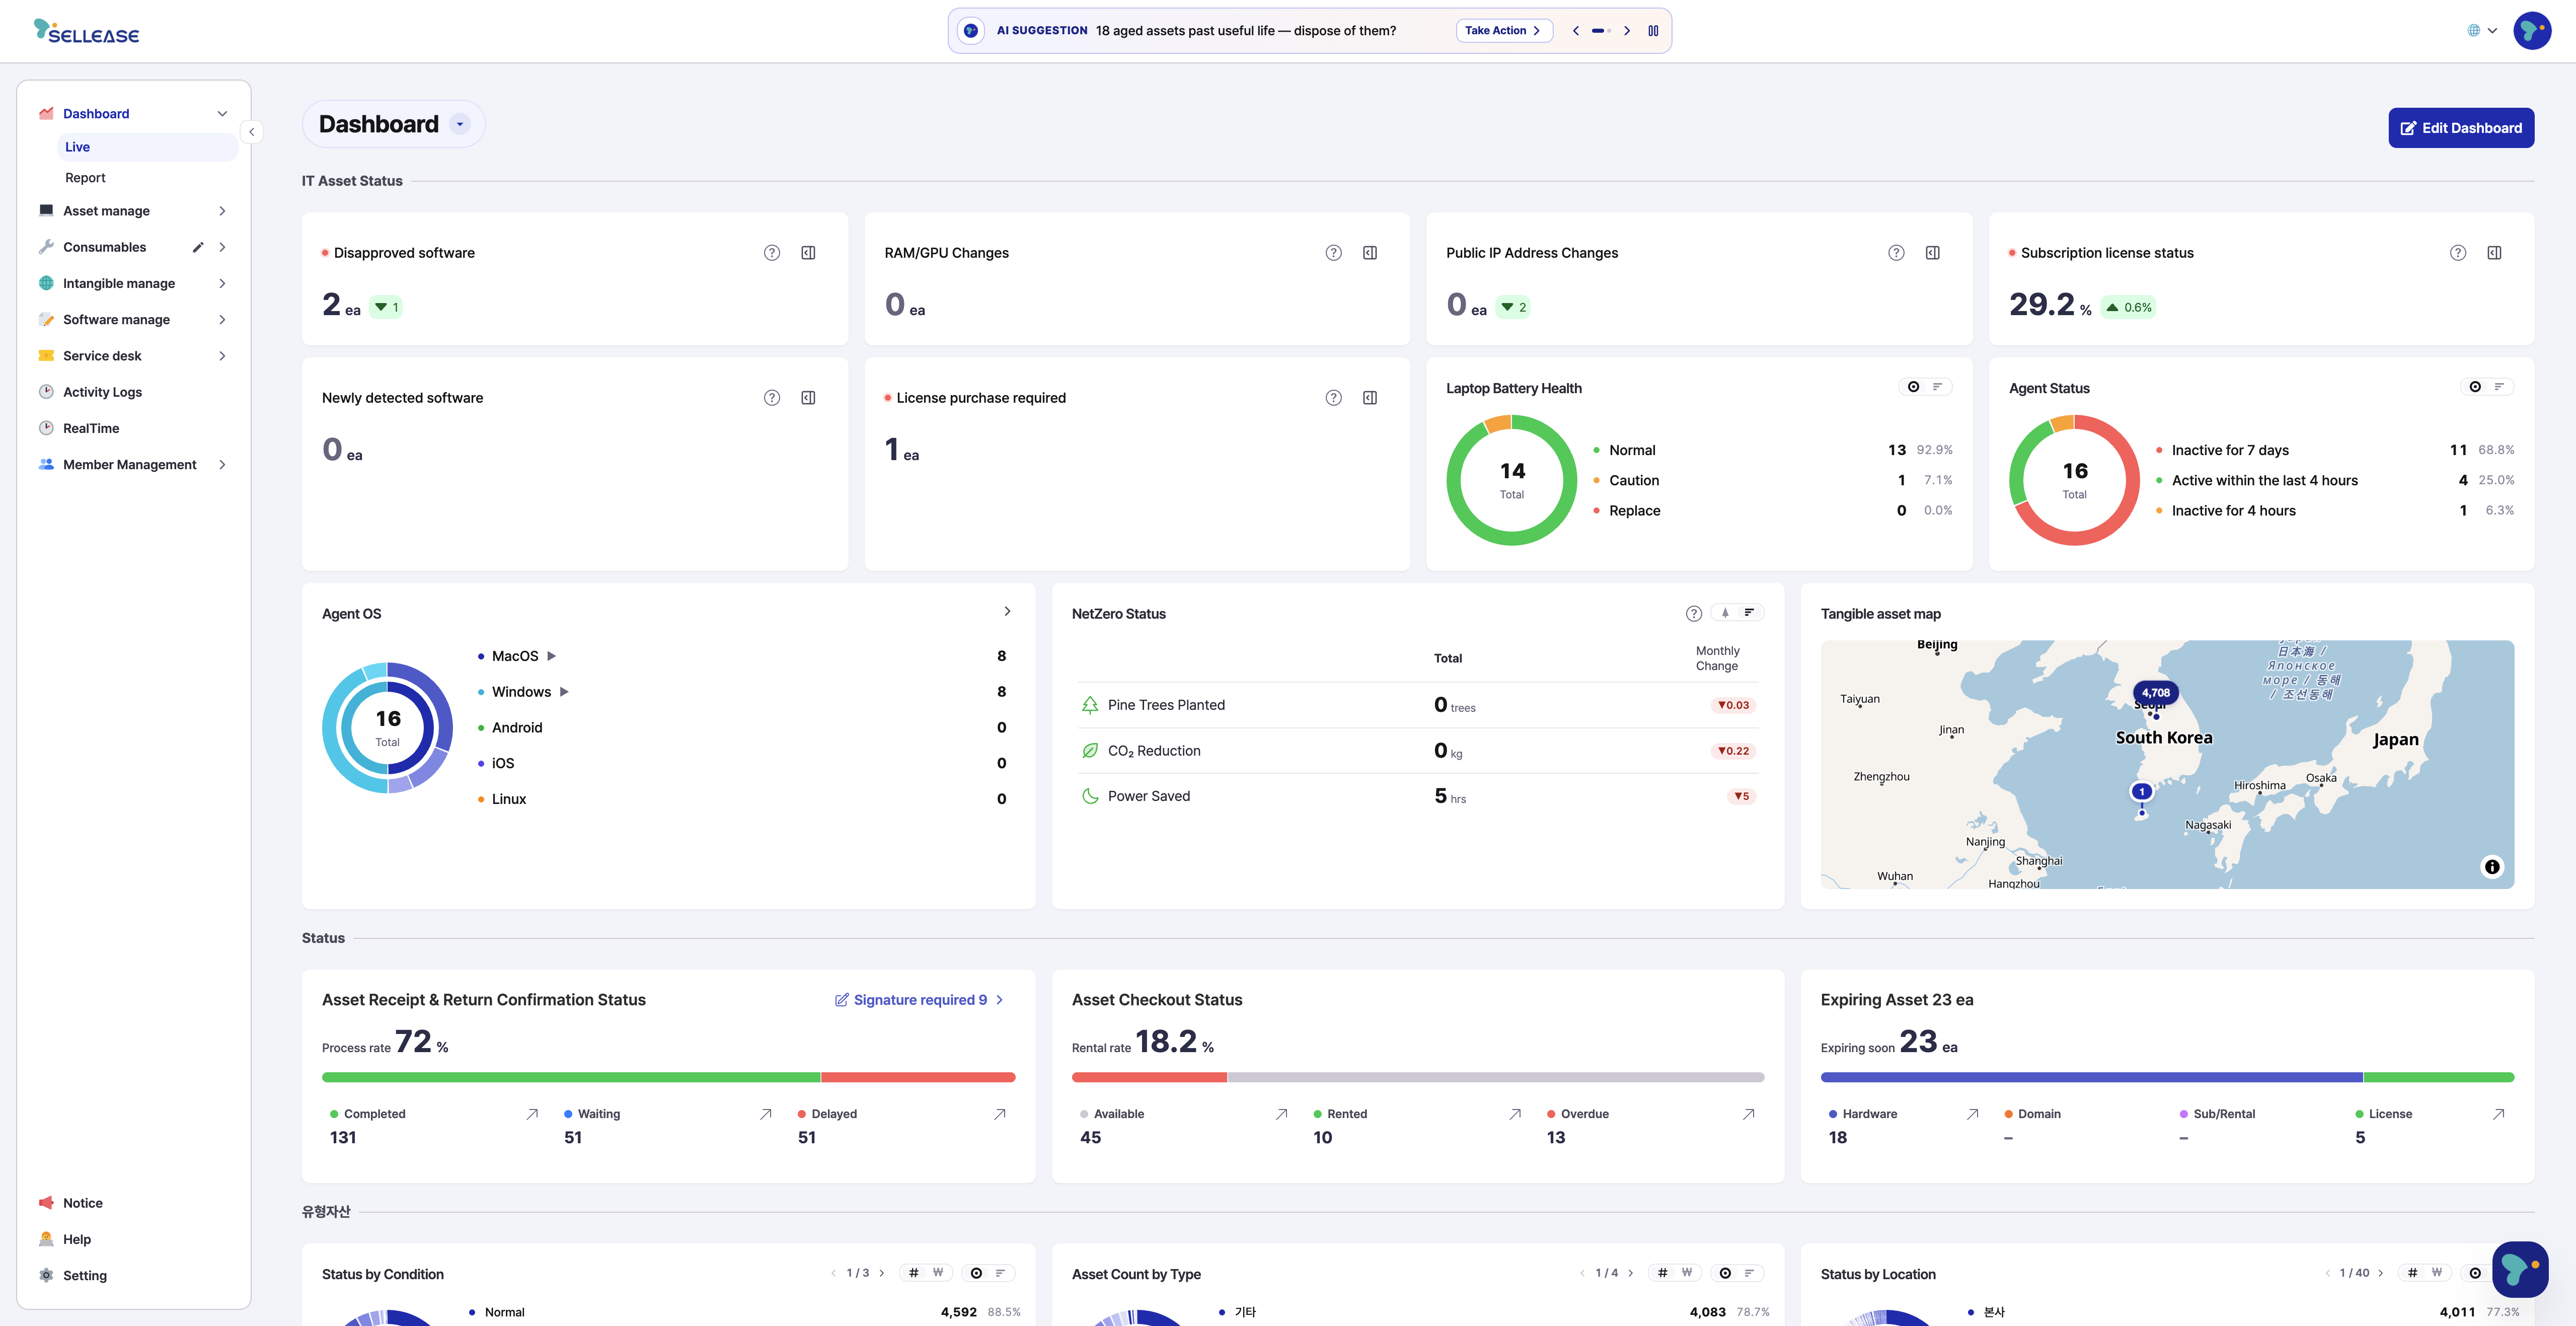Image resolution: width=2576 pixels, height=1326 pixels.
Task: Show help for License purchase required
Action: (1334, 398)
